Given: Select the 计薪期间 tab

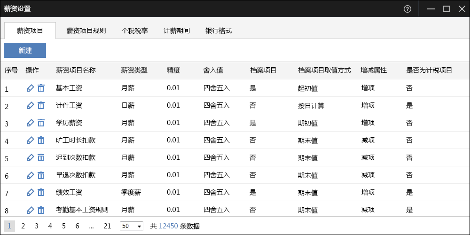Looking at the screenshot, I should coord(176,31).
